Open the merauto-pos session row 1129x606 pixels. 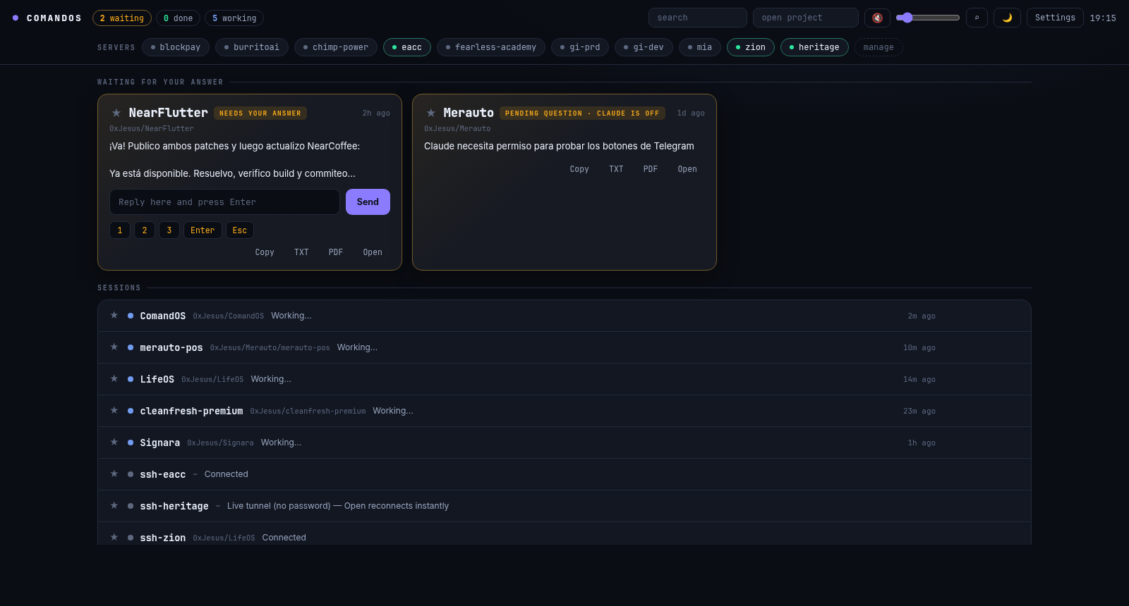pyautogui.click(x=564, y=347)
